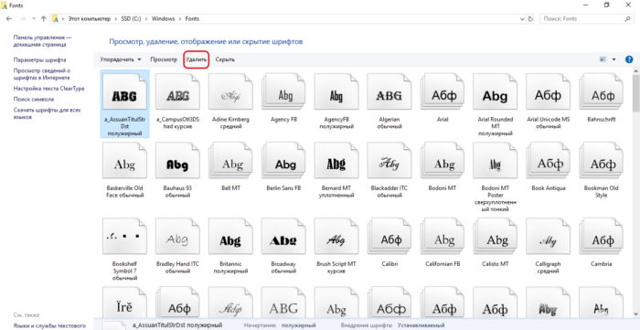Navigate to Этот компьютер in address bar

89,19
